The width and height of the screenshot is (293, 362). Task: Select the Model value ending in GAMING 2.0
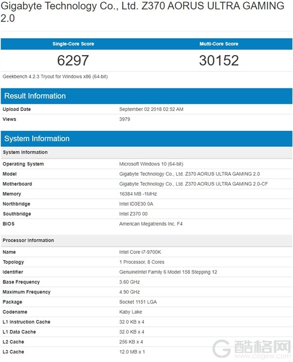189,174
